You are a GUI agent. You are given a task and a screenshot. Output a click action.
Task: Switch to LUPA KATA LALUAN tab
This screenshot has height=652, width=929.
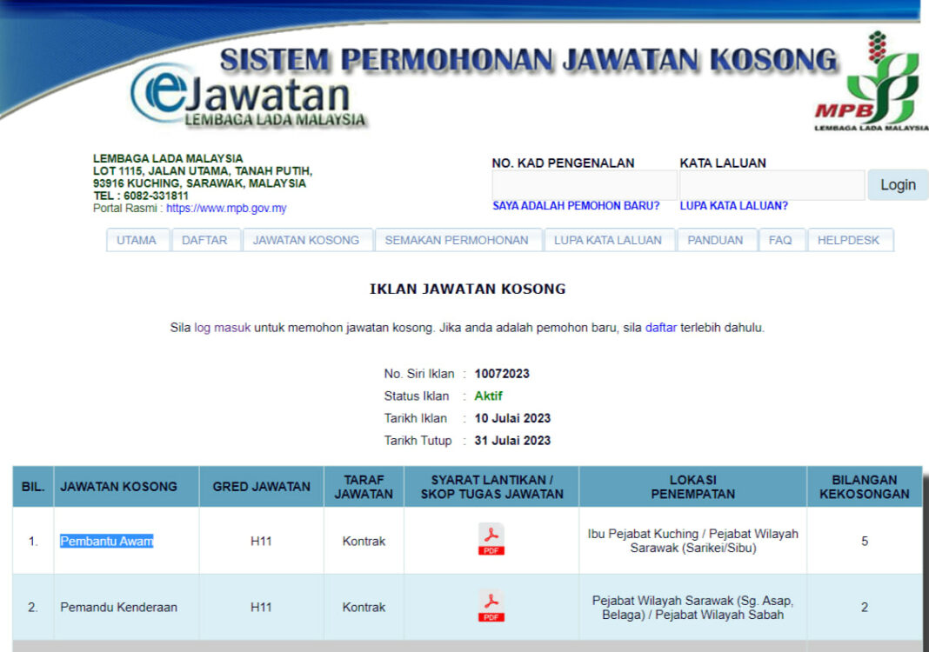coord(608,241)
